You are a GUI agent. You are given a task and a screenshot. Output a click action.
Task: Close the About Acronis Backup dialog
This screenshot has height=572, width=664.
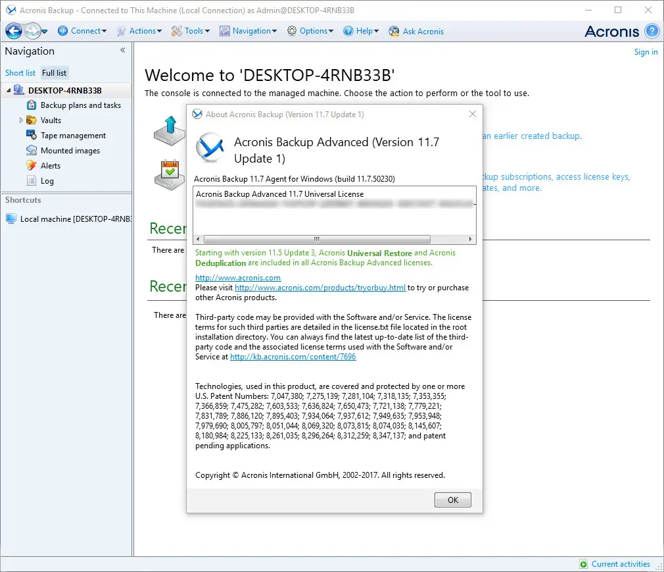[x=473, y=114]
